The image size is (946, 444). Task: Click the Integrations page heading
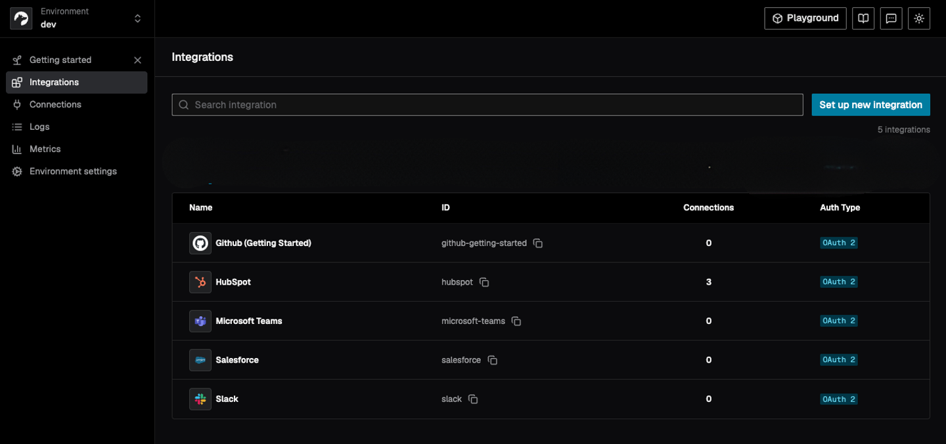click(202, 57)
